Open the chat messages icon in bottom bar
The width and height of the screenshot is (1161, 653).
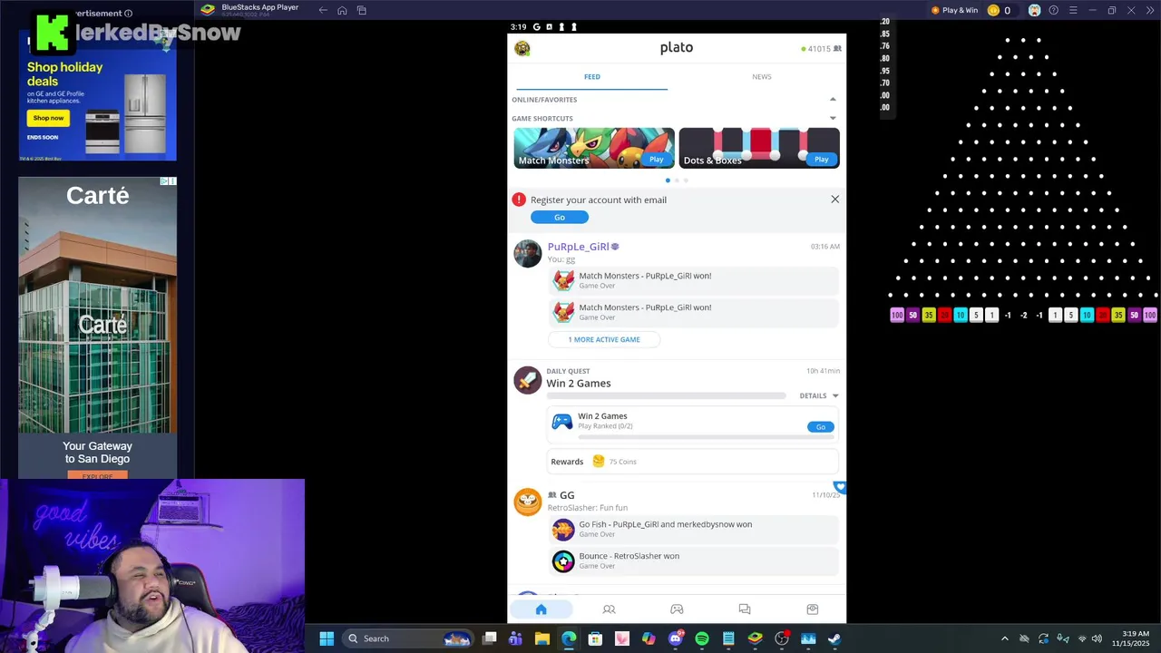coord(745,609)
